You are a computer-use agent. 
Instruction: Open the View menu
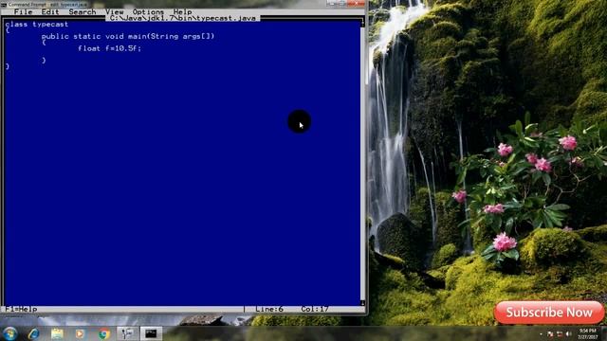(114, 12)
